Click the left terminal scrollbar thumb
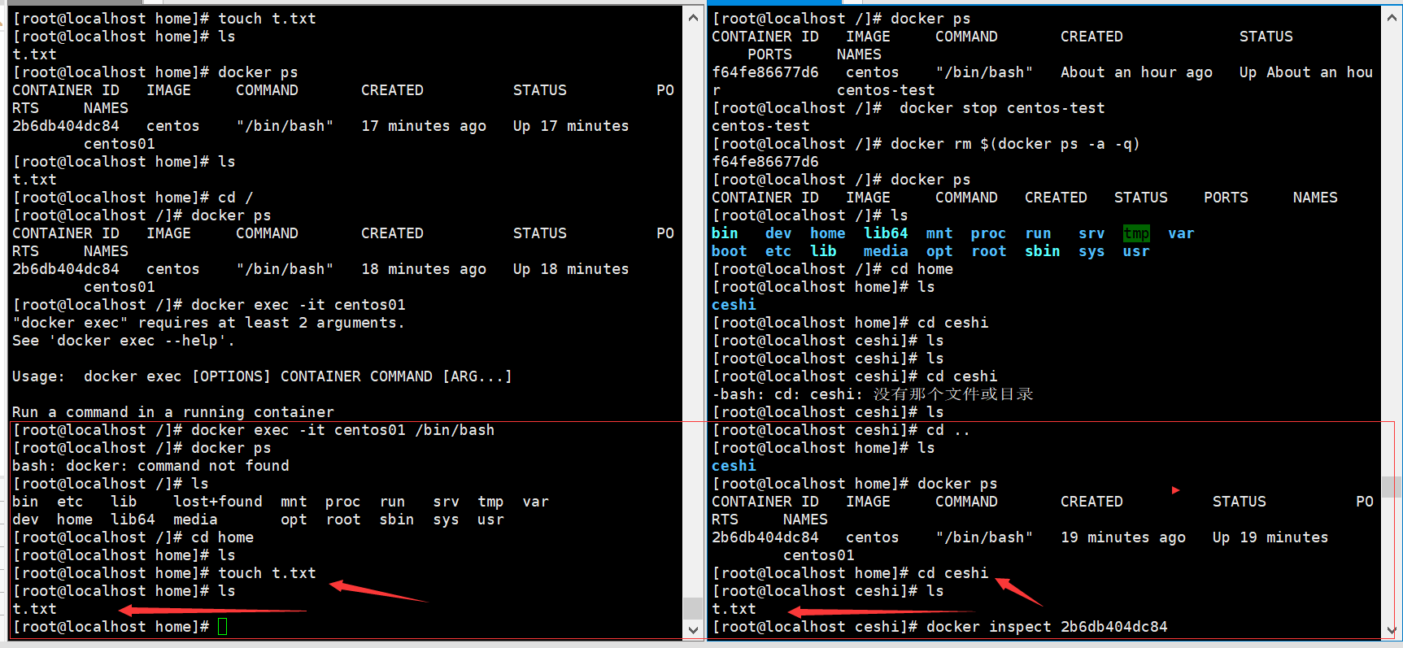Image resolution: width=1403 pixels, height=648 pixels. click(693, 608)
